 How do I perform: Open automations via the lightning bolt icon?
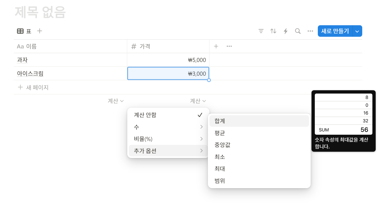285,31
